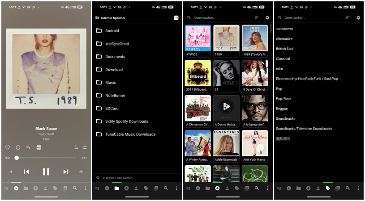Skip to the next track
Viewport: 365px width, 201px height.
[66, 172]
